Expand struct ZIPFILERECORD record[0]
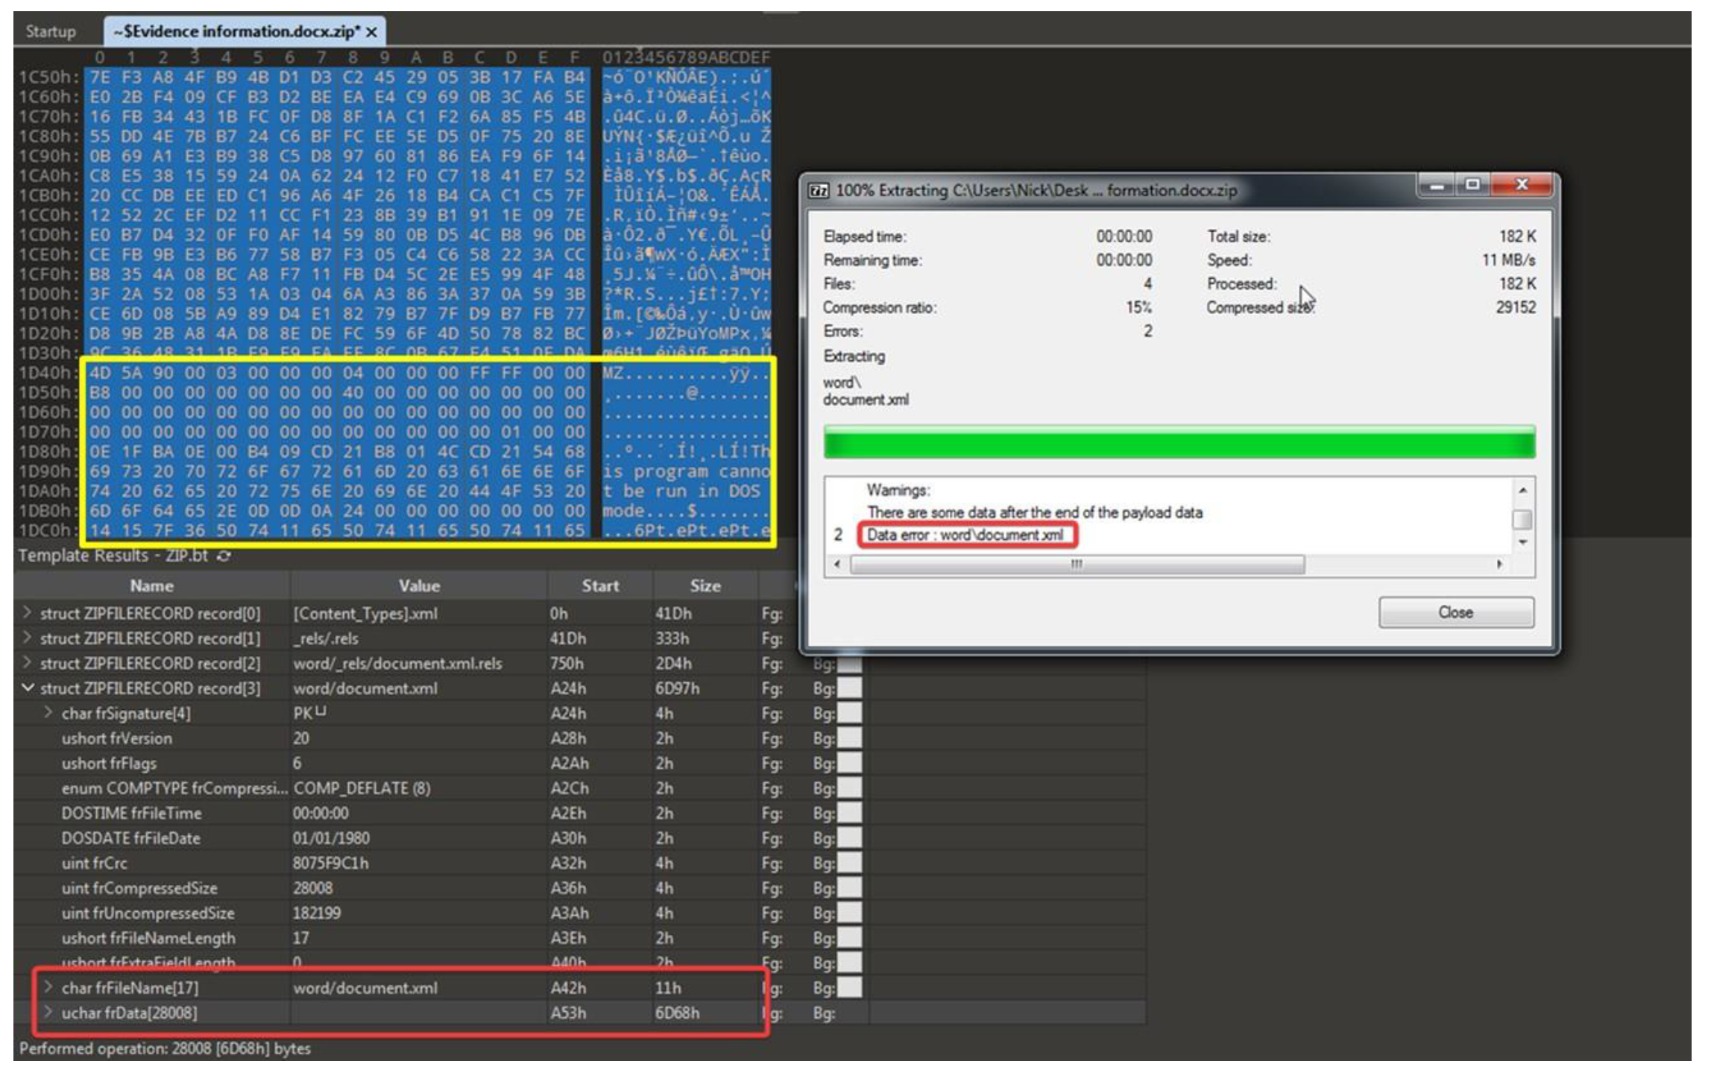Screen dimensions: 1711x1076 click(x=27, y=613)
